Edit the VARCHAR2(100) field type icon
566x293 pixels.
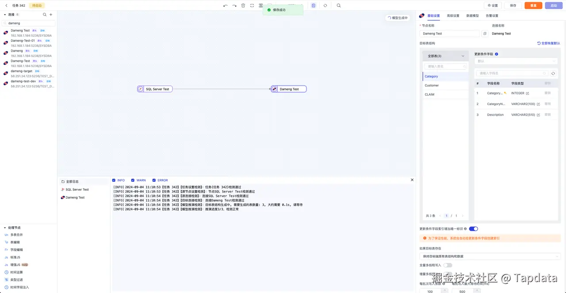tap(538, 104)
